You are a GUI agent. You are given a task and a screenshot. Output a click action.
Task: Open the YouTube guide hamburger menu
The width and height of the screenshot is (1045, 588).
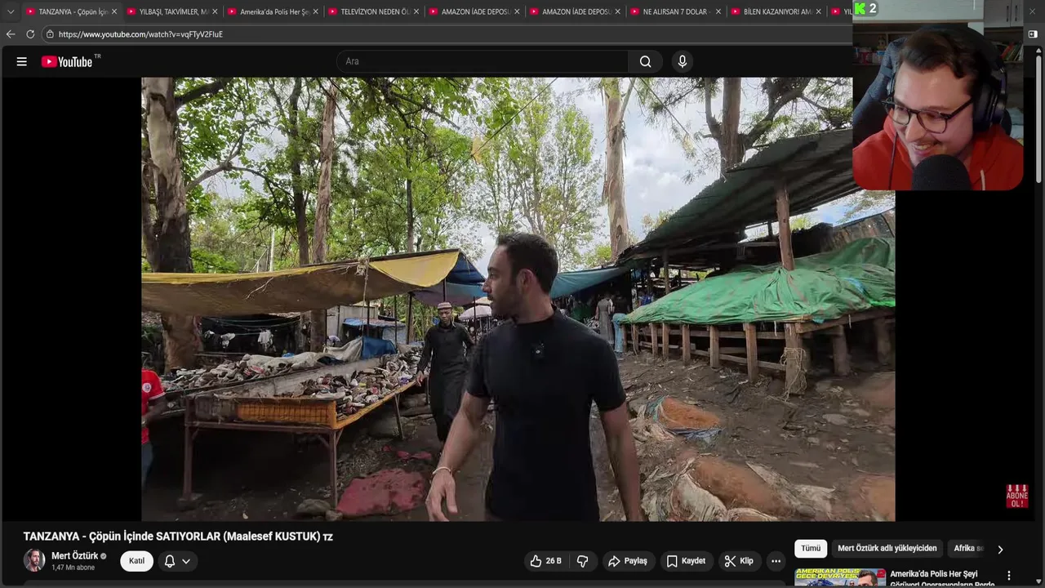click(22, 61)
